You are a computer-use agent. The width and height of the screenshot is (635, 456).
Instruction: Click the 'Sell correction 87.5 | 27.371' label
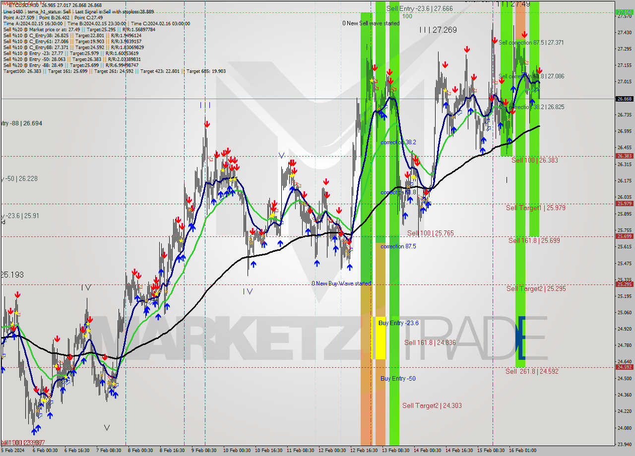pyautogui.click(x=531, y=43)
